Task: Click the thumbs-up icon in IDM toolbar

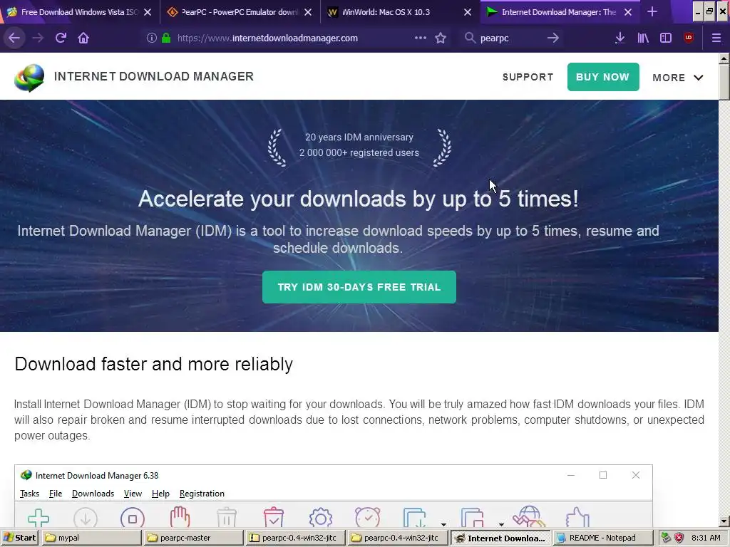Action: pyautogui.click(x=577, y=517)
